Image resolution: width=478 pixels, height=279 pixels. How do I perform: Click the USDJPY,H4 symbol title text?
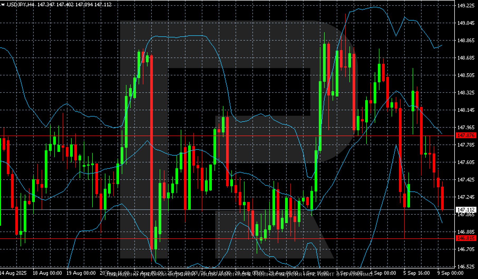click(20, 4)
